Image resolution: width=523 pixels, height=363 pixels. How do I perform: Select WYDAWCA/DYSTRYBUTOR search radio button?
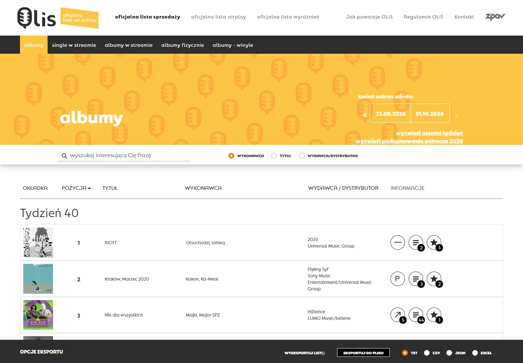point(302,156)
